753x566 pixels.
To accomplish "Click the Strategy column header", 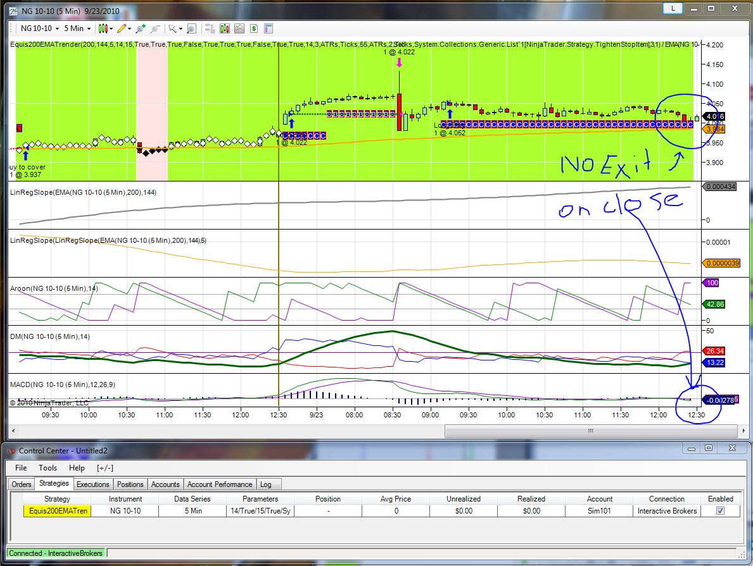I will pos(57,499).
